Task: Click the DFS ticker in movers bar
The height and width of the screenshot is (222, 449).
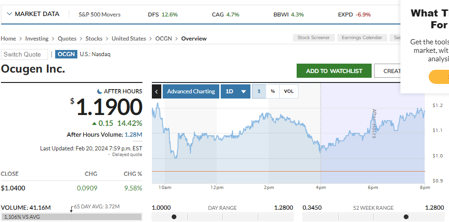Action: (x=153, y=15)
